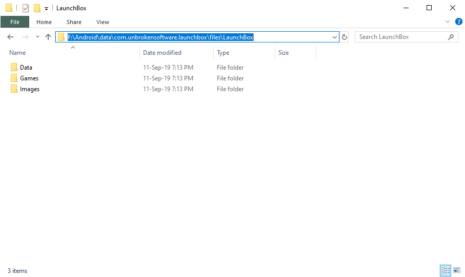Viewport: 465px width, 277px height.
Task: Select the Images folder
Action: 30,89
